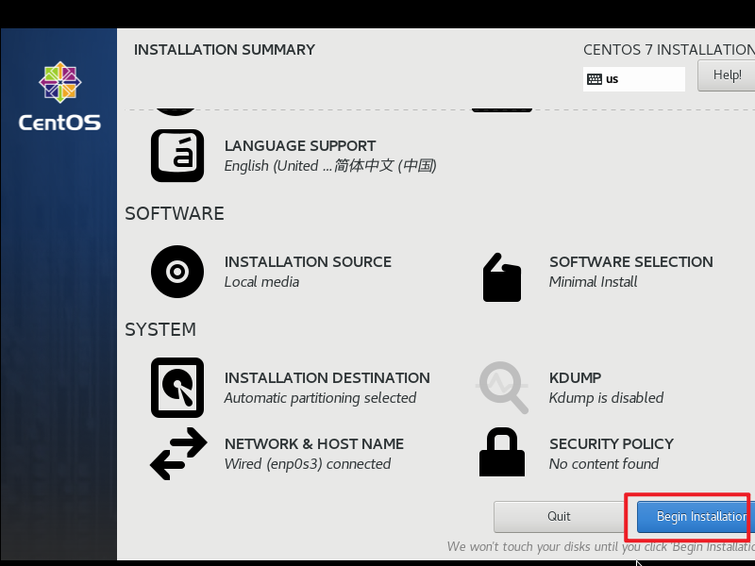Screen dimensions: 755x566
Task: Open INSTALLATION DESTINATION title
Action: tap(327, 378)
